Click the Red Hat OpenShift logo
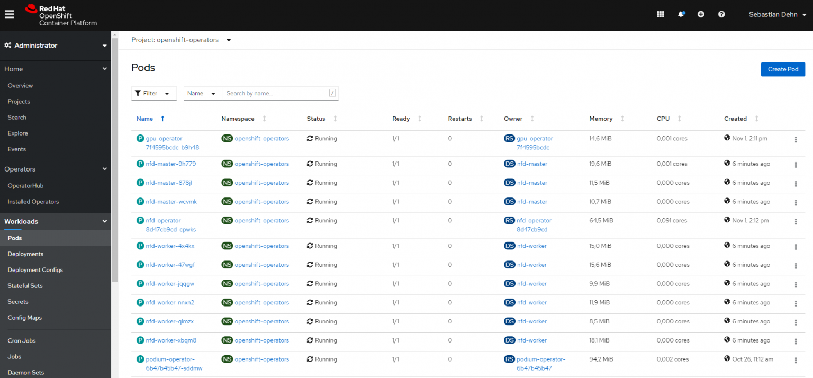The image size is (813, 378). 61,15
